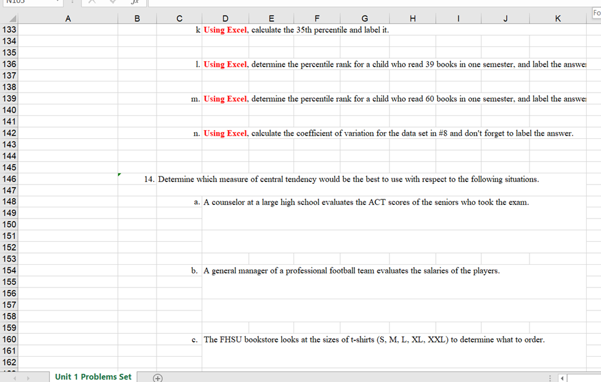Select row 133 header
This screenshot has width=601, height=382.
(x=9, y=30)
